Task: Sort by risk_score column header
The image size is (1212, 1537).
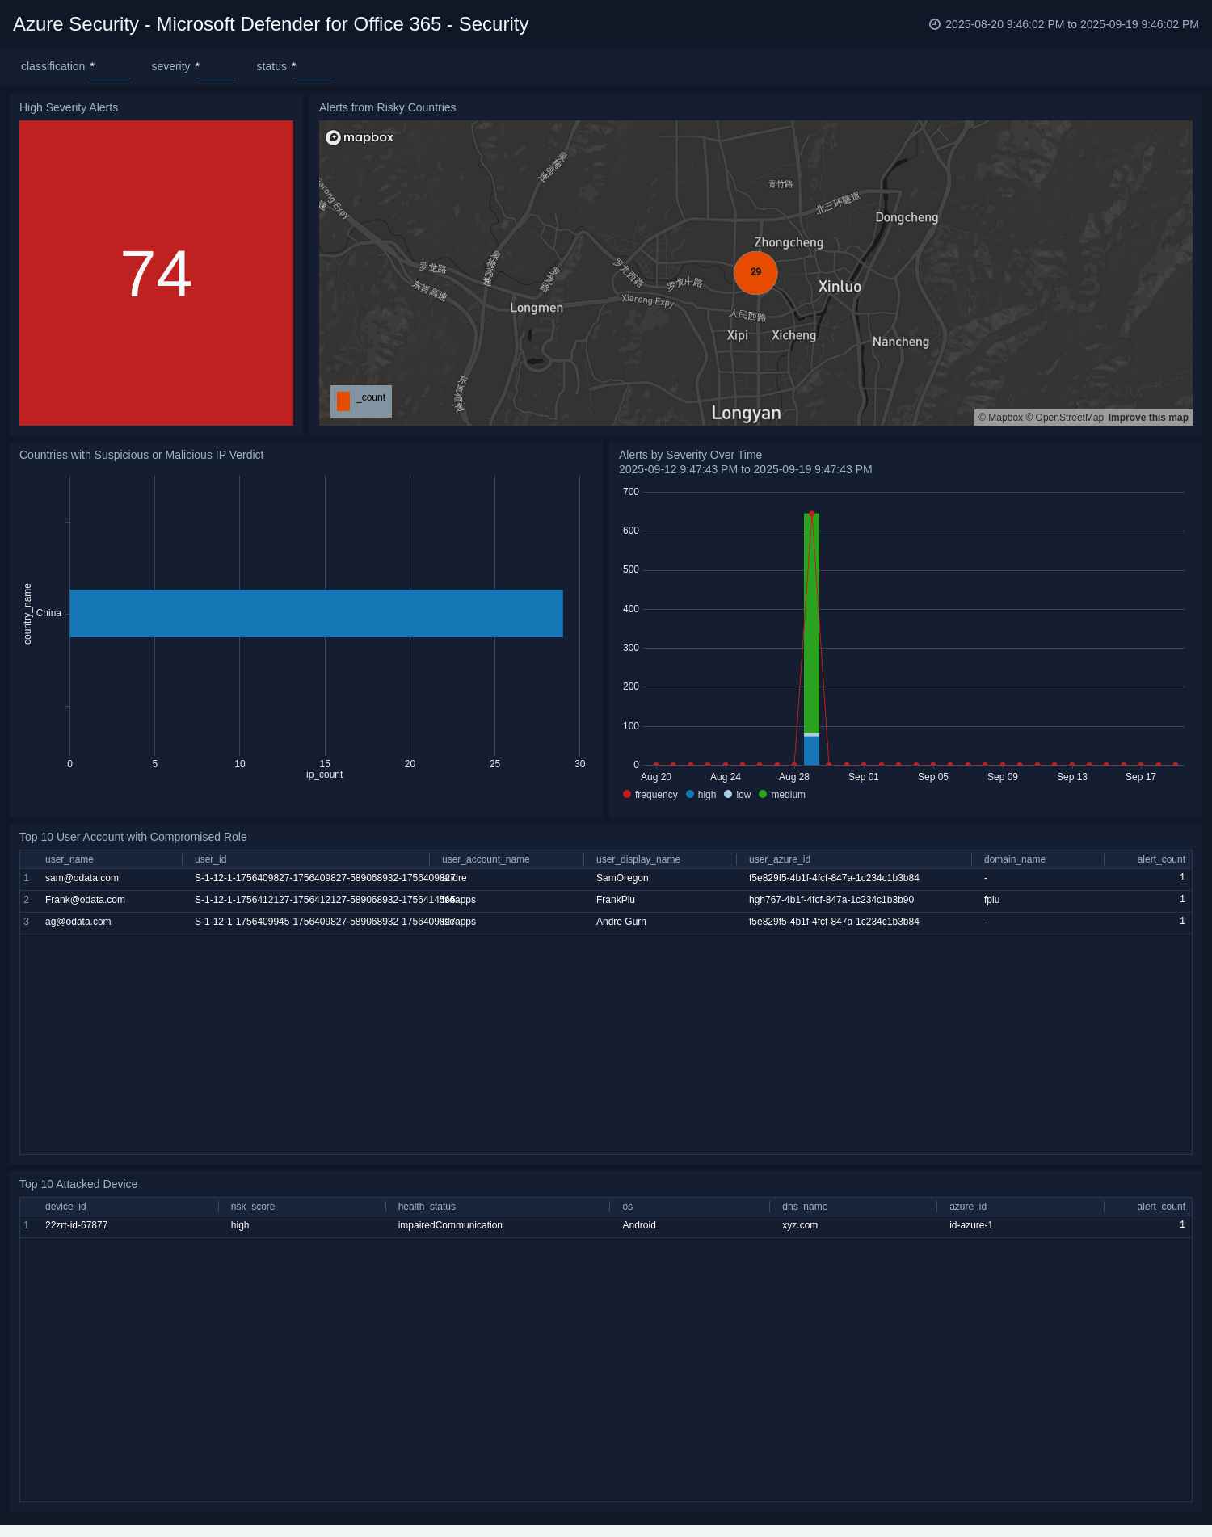Action: [x=253, y=1207]
